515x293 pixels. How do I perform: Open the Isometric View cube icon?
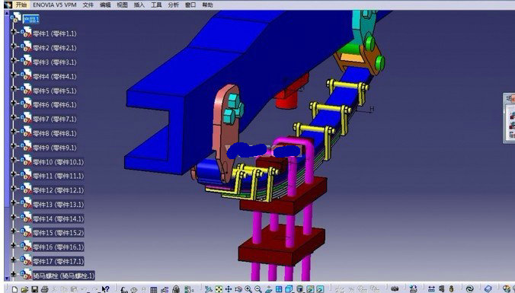289,289
